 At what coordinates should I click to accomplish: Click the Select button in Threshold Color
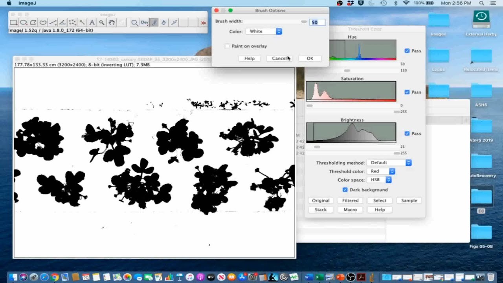tap(380, 200)
